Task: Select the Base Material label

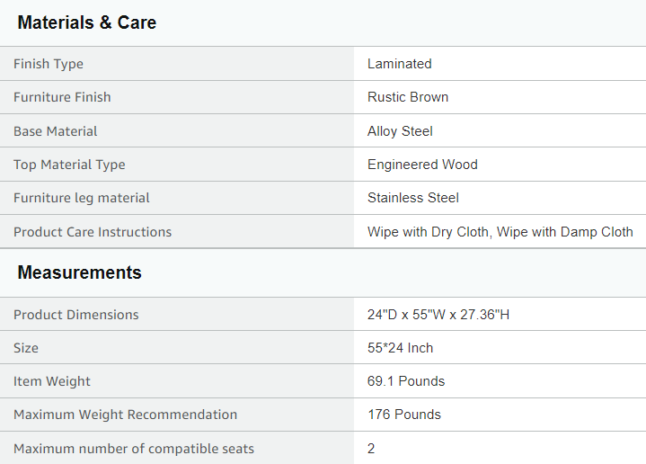Action: coord(56,131)
